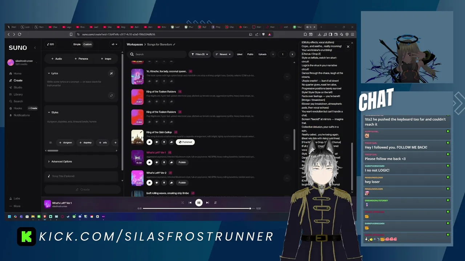Switch to Custom creation mode
The height and width of the screenshot is (261, 465).
88,44
